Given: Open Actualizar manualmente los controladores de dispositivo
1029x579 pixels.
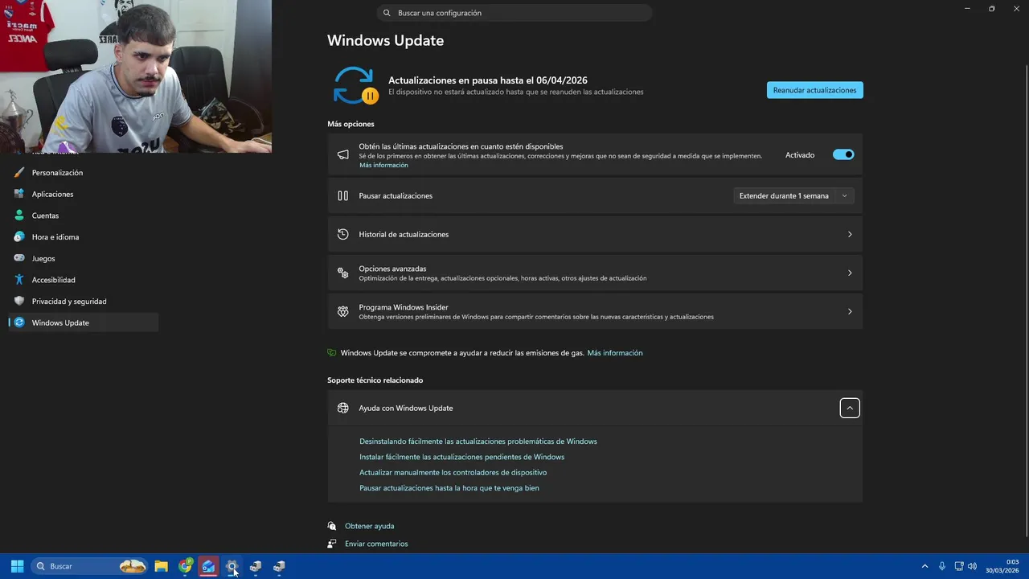Looking at the screenshot, I should pos(453,472).
